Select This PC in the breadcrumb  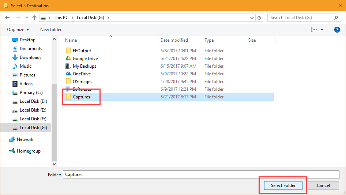[61, 18]
